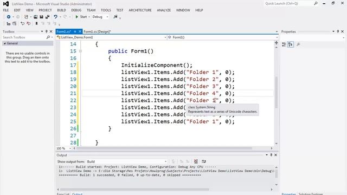The image size is (347, 195).
Task: Pin the Properties panel auto-hide icon
Action: tap(338, 31)
